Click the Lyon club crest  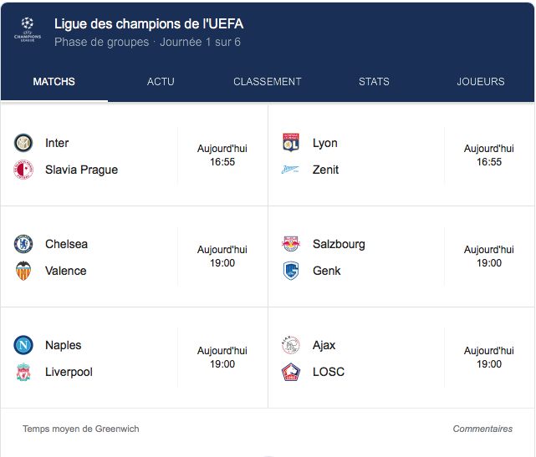291,143
